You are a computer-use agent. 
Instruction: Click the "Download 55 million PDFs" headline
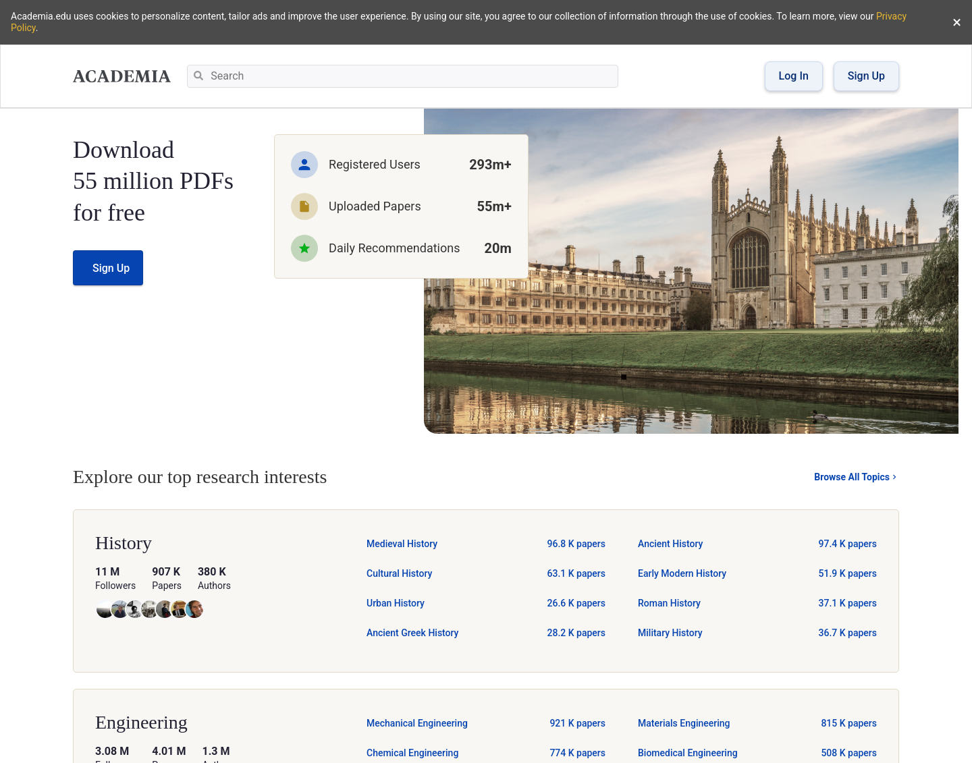(x=153, y=181)
